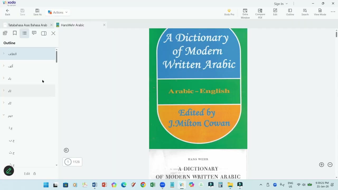Image resolution: width=338 pixels, height=190 pixels.
Task: Toggle the Outline button in the toolbar
Action: click(290, 12)
